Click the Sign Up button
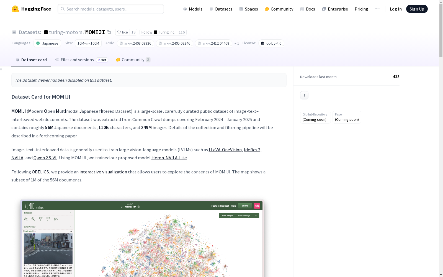443x277 pixels. click(417, 9)
